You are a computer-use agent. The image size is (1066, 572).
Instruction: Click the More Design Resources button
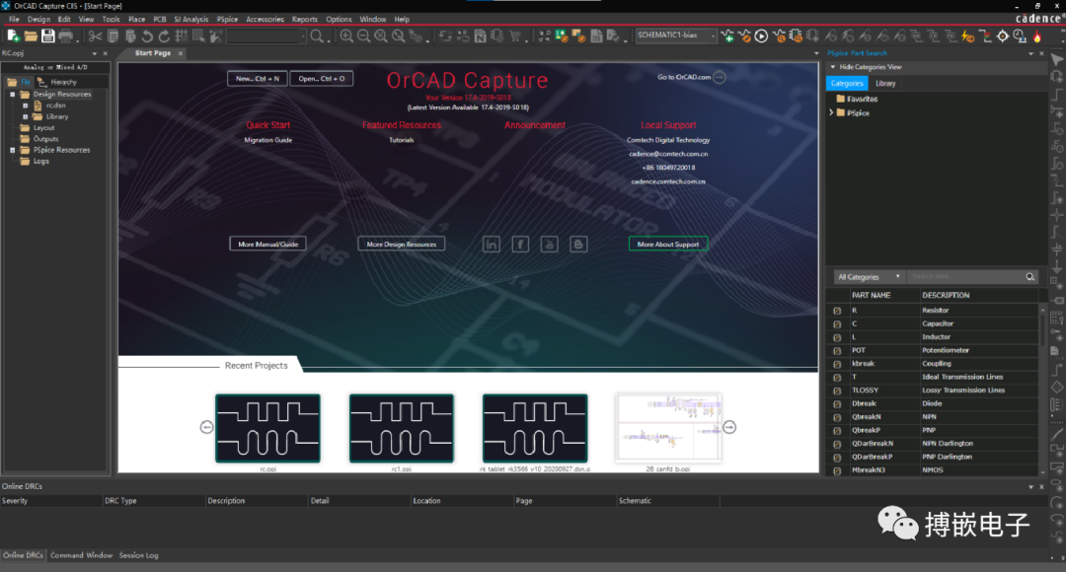pos(401,244)
